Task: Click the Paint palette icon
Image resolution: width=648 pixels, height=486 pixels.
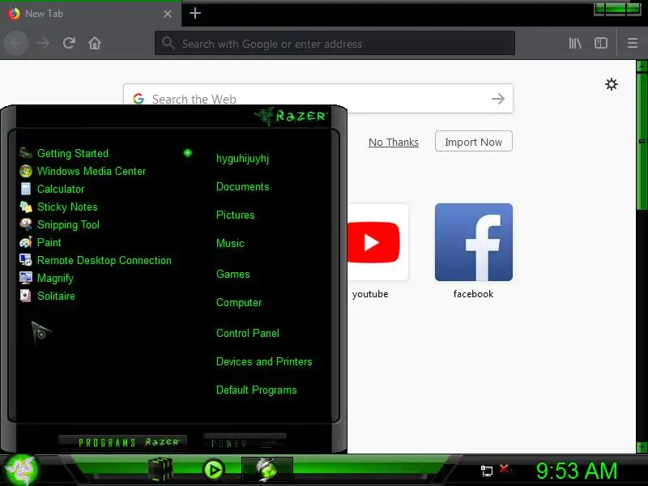Action: tap(26, 241)
